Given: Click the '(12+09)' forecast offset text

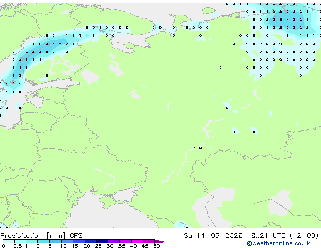Looking at the screenshot, I should (x=304, y=236).
